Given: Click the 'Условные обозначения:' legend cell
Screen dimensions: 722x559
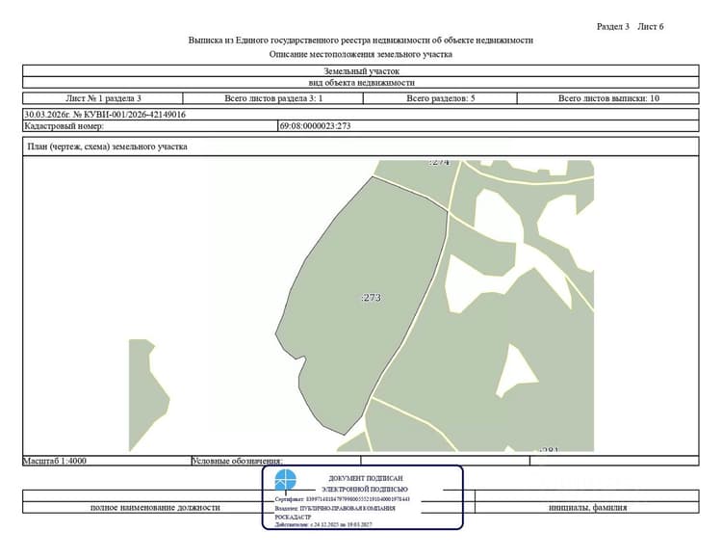Looking at the screenshot, I should pos(276,461).
